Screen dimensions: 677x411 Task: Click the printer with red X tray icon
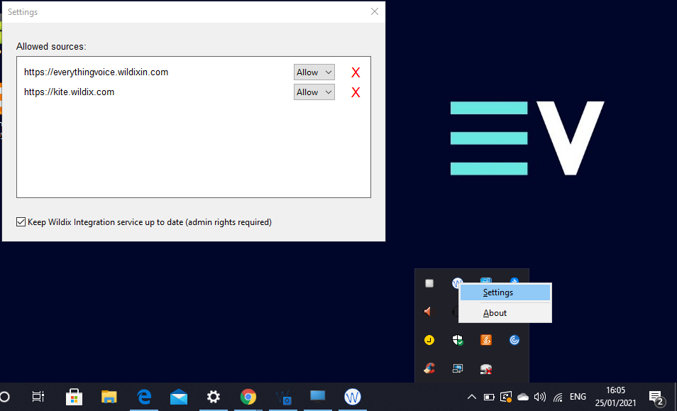point(486,368)
